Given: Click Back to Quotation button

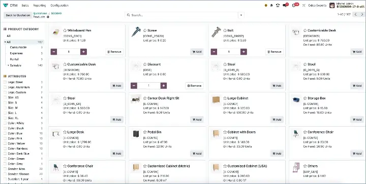Looking at the screenshot, I should (18, 15).
